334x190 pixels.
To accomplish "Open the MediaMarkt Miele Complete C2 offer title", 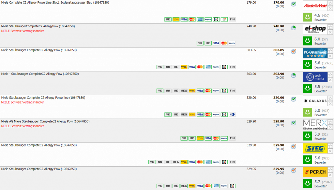I will tap(55, 3).
